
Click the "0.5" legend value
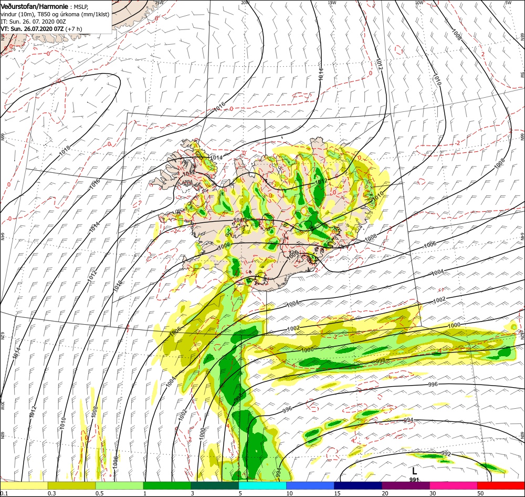tap(99, 493)
